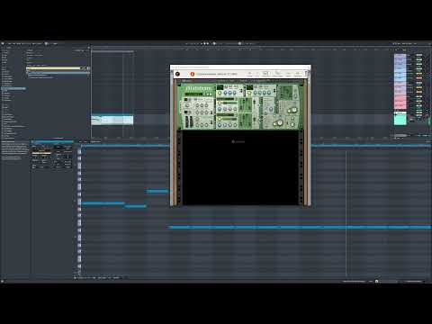Click the piano roll playhead line
Image resolution: width=432 pixels, height=324 pixels.
click(x=346, y=213)
